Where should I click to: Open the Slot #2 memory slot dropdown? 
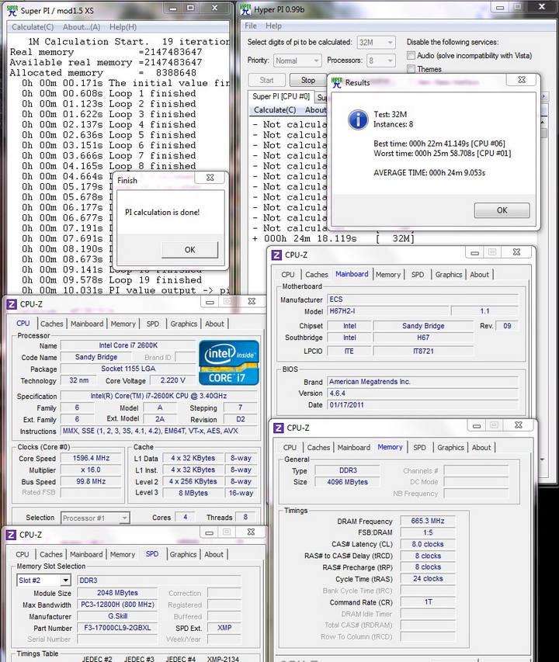[x=43, y=580]
